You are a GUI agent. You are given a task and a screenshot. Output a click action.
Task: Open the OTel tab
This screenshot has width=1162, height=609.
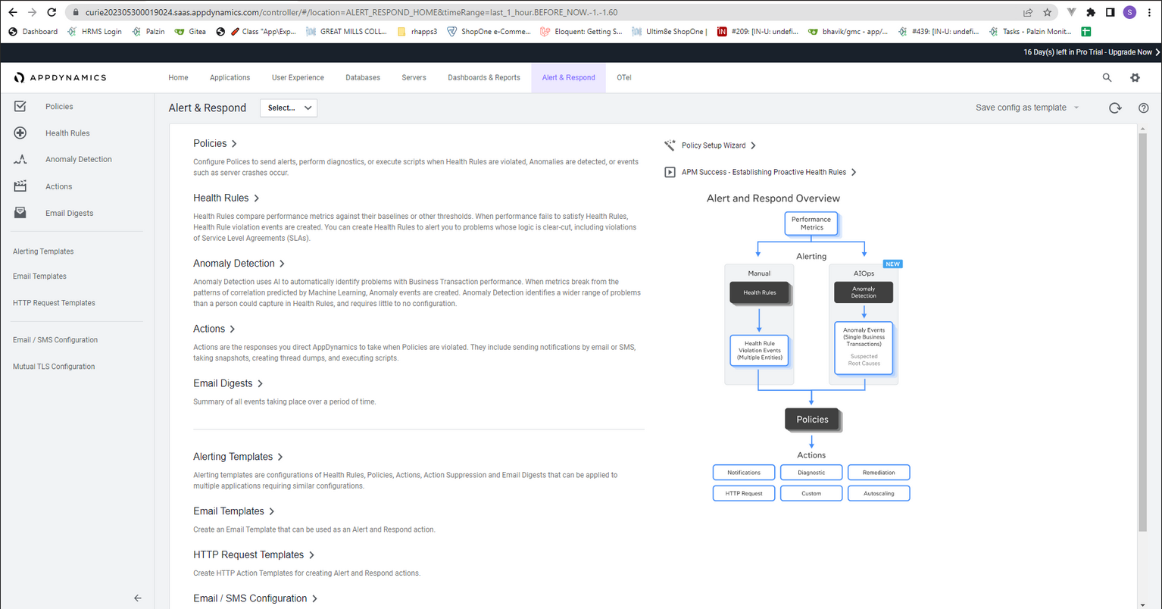623,77
